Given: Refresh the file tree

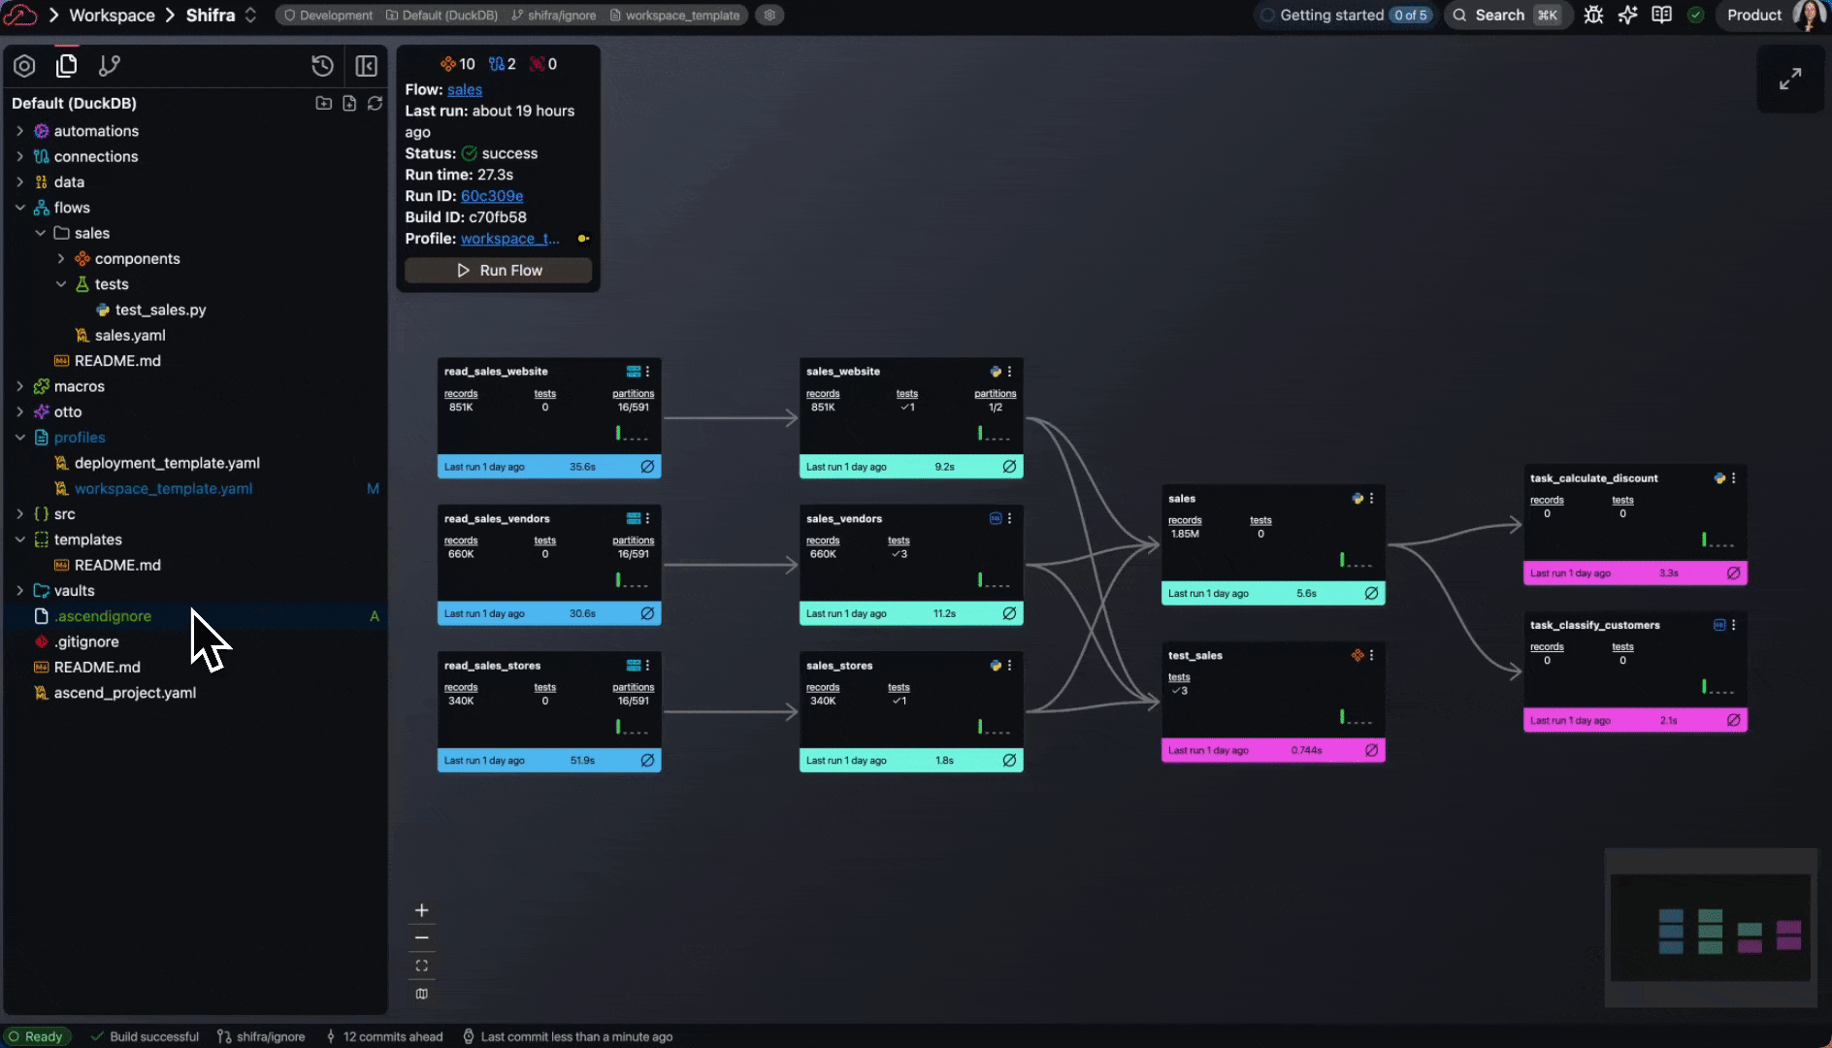Looking at the screenshot, I should click(x=375, y=103).
